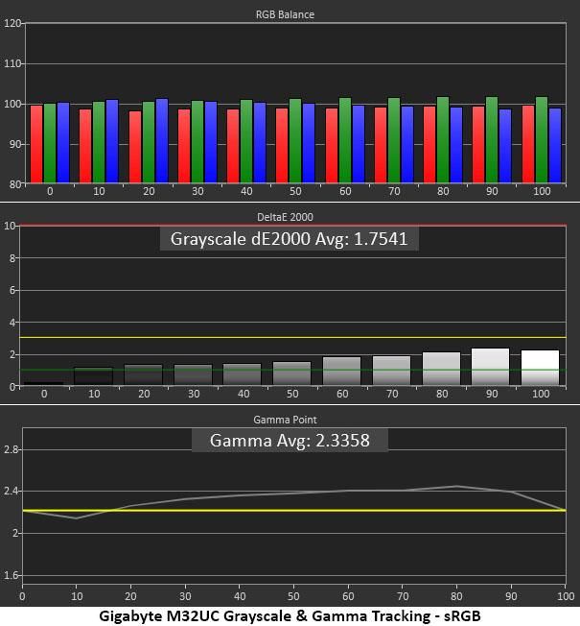The height and width of the screenshot is (626, 580).
Task: Click the red bar at 20 in RGB Balance
Action: [135, 147]
